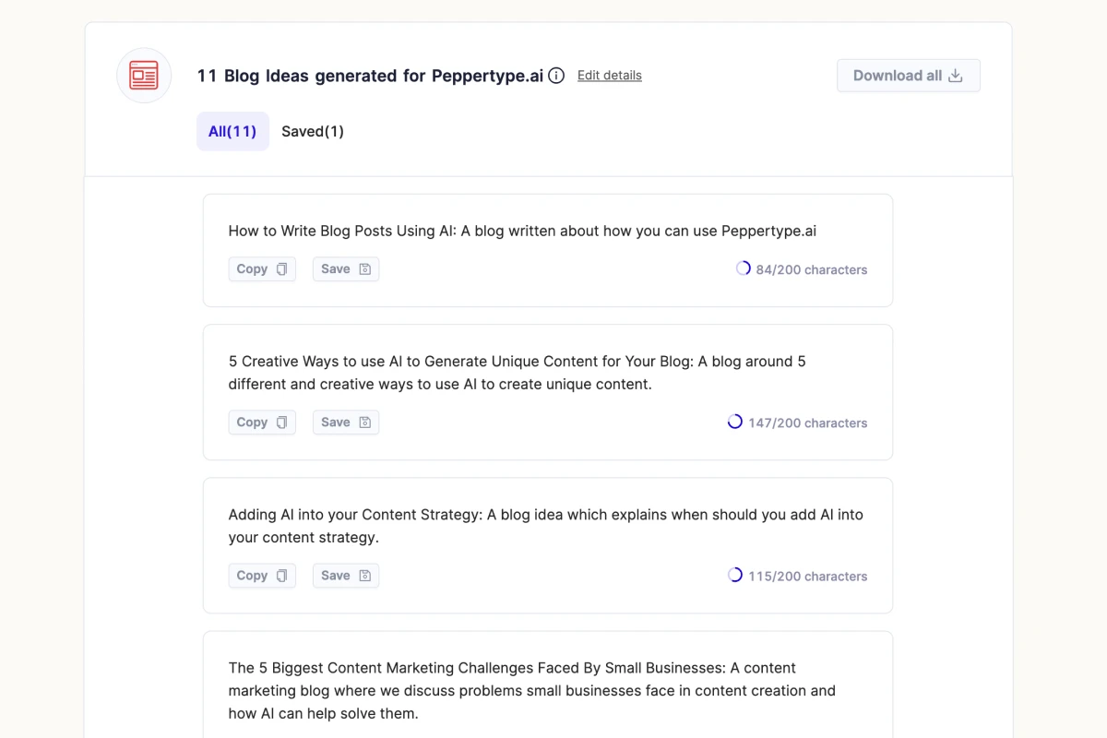Open the Edit details link
Screen dimensions: 1107x738
pyautogui.click(x=610, y=76)
